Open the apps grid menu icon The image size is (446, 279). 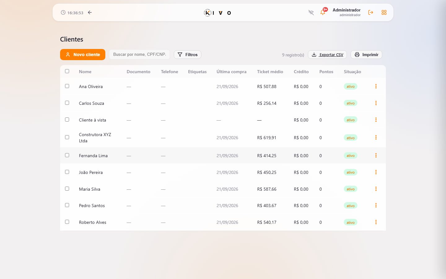tap(384, 12)
